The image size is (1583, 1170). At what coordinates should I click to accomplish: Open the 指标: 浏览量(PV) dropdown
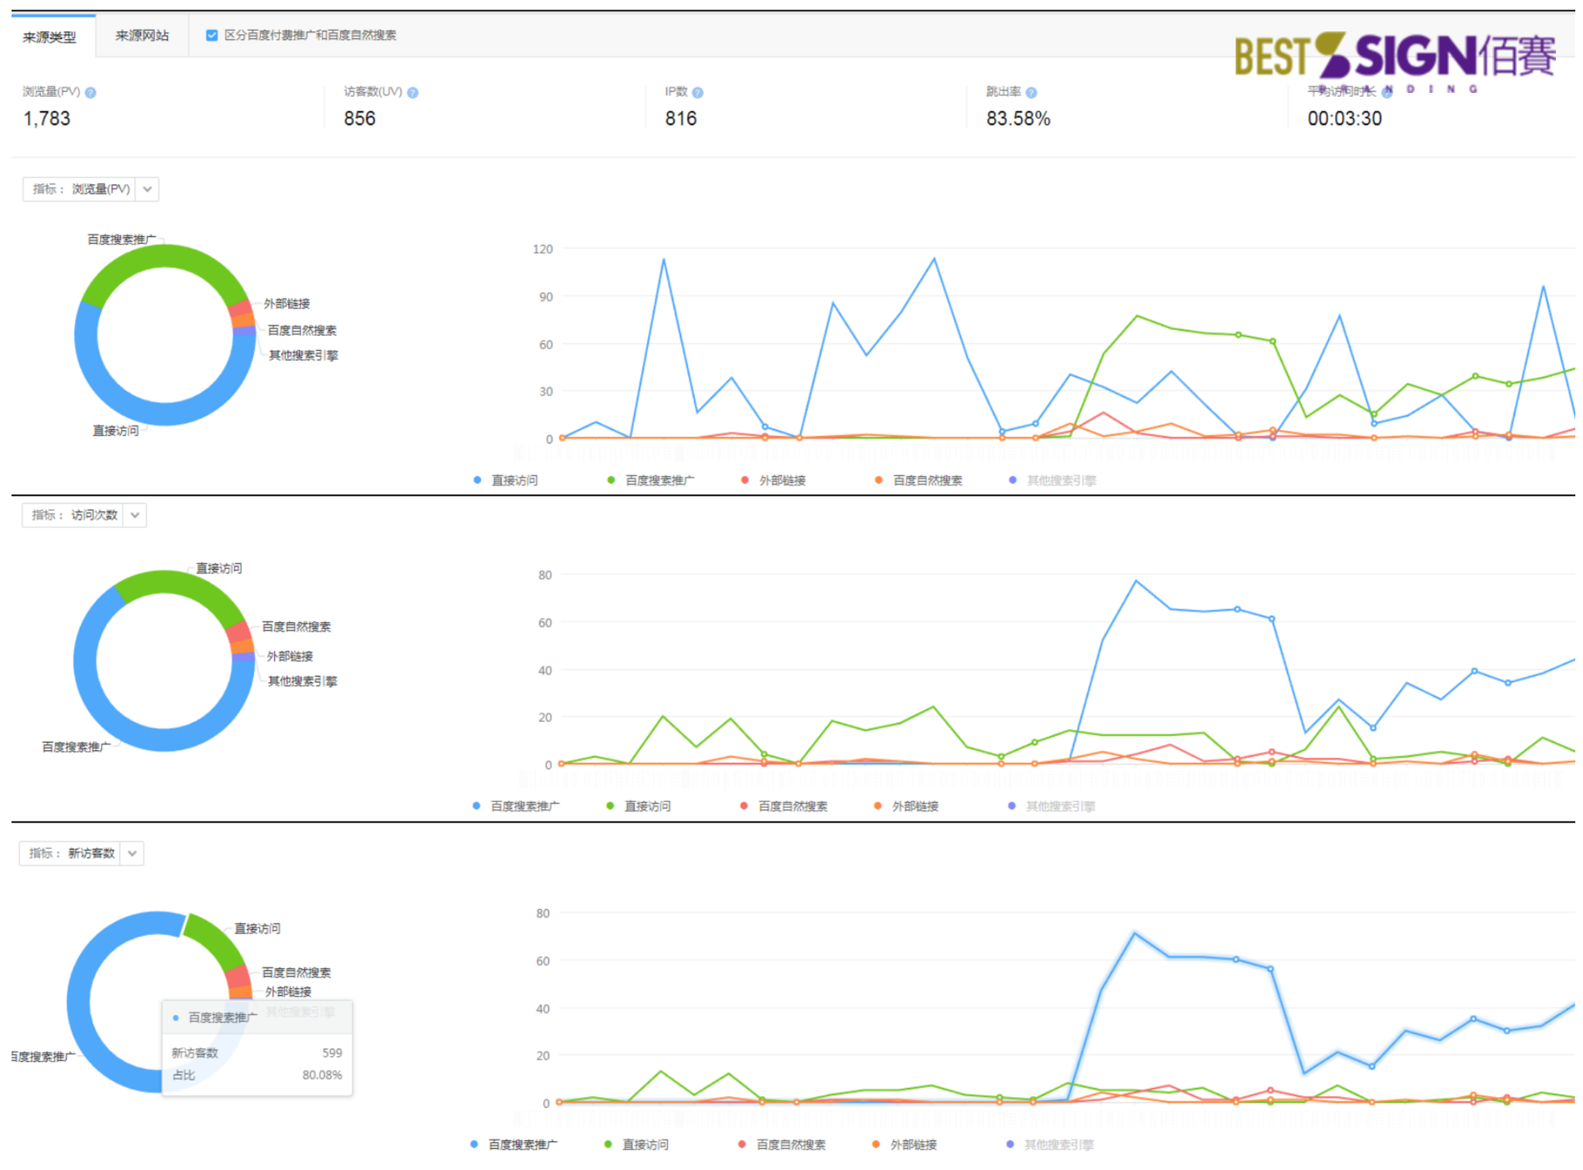click(90, 189)
